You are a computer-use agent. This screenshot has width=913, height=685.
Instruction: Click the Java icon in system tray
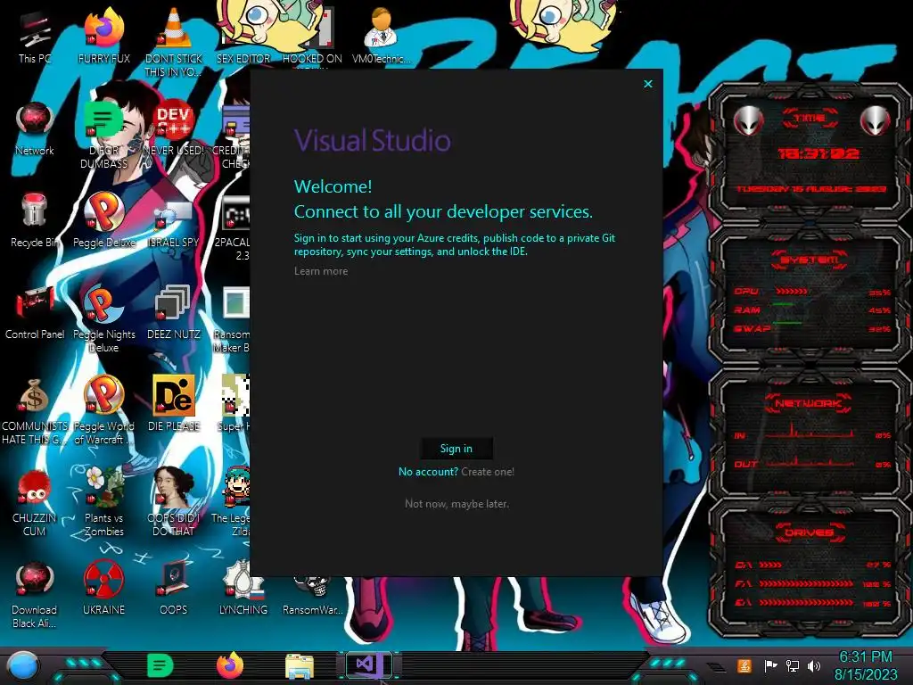click(744, 665)
